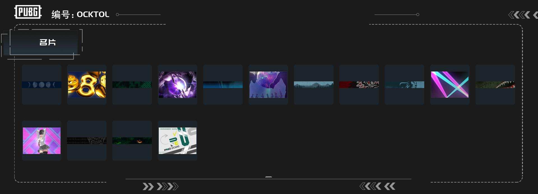Select the disco ball party nameplate
The width and height of the screenshot is (538, 194).
coord(268,85)
